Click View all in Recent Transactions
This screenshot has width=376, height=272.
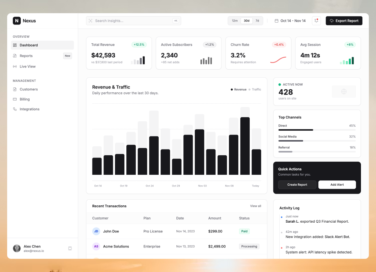(x=256, y=206)
